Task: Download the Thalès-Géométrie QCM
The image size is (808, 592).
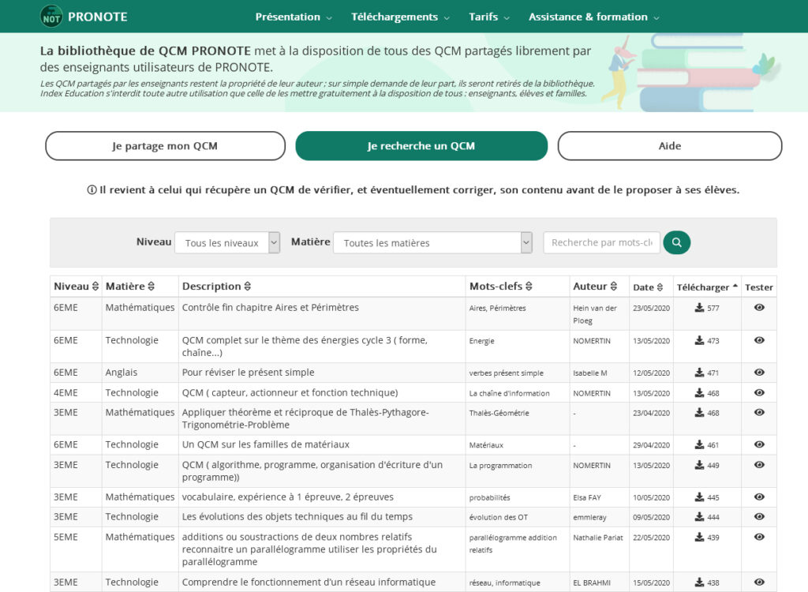Action: coord(699,413)
